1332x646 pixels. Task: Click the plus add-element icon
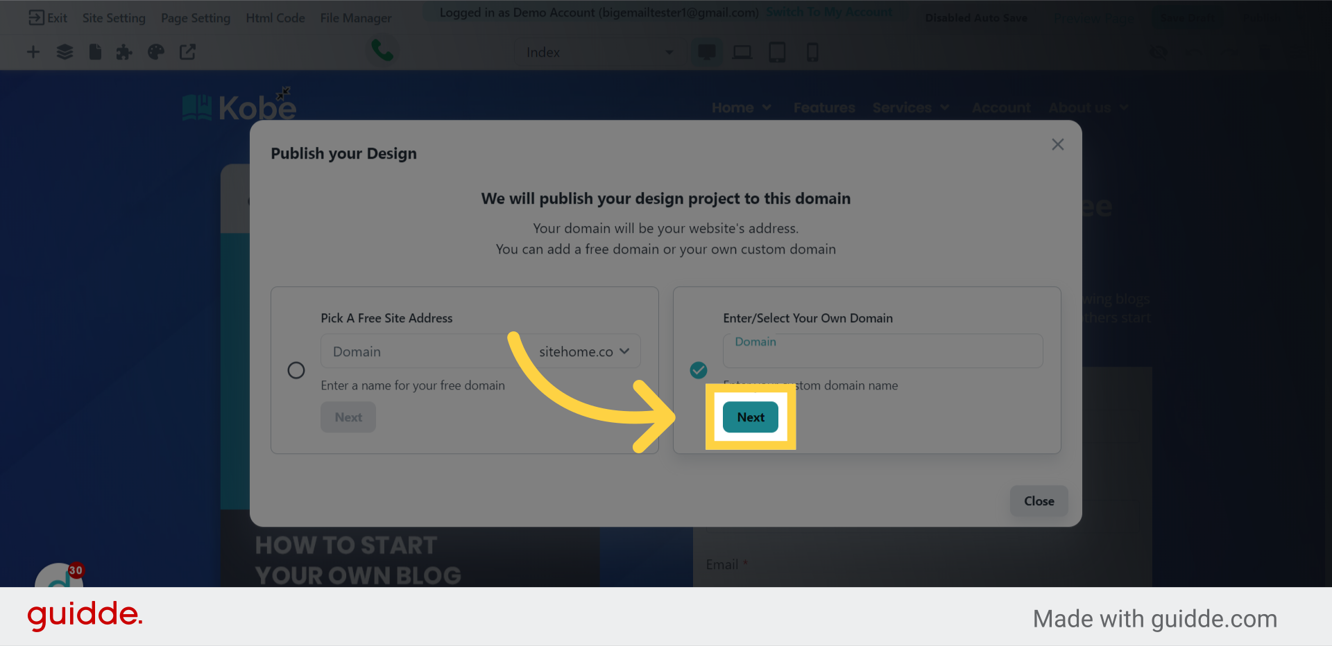(x=33, y=52)
